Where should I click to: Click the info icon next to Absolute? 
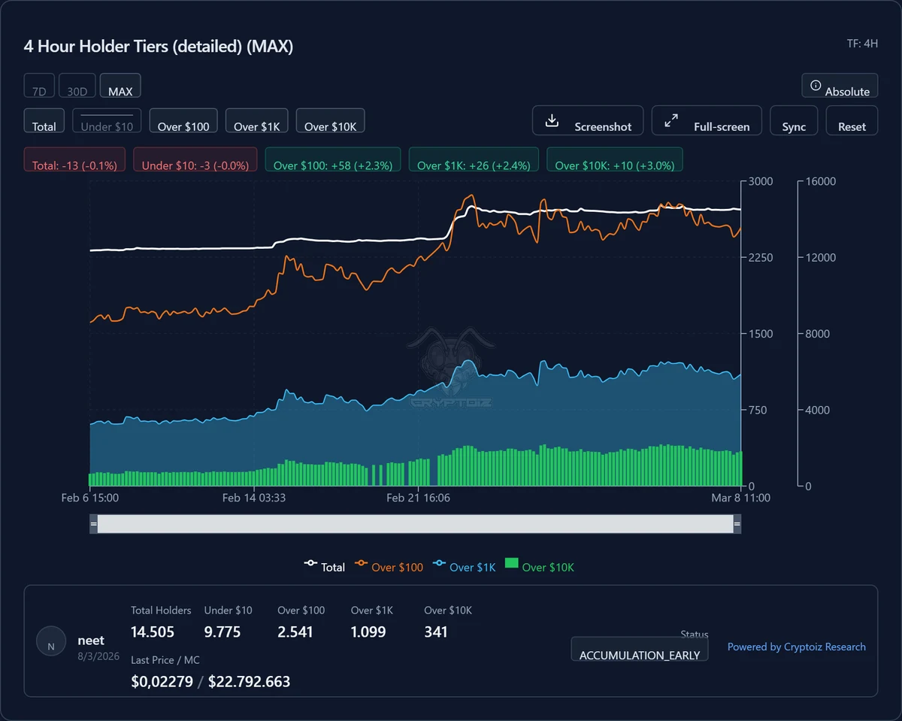pyautogui.click(x=816, y=86)
